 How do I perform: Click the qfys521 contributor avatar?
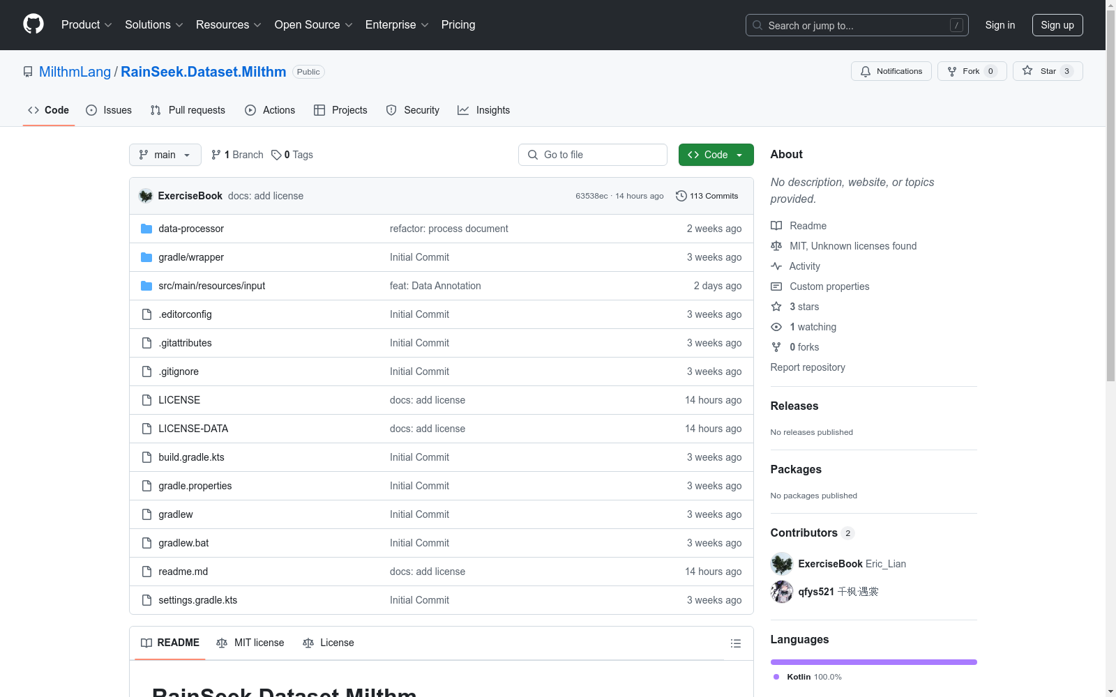tap(782, 592)
